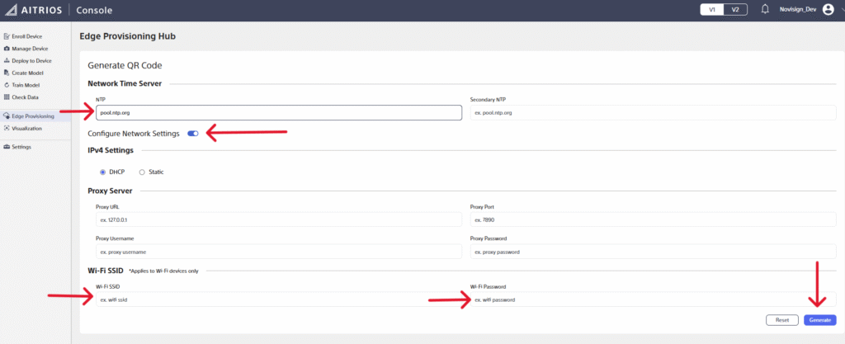
Task: Open the Check Data grid icon
Action: pos(7,97)
